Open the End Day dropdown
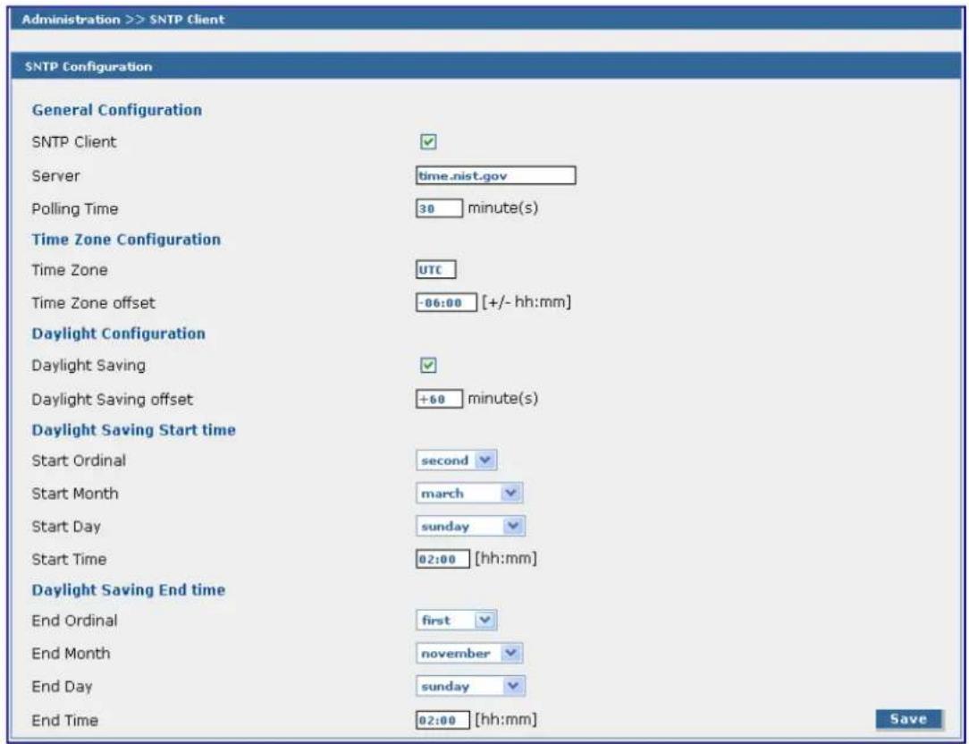This screenshot has width=969, height=744. tap(470, 686)
